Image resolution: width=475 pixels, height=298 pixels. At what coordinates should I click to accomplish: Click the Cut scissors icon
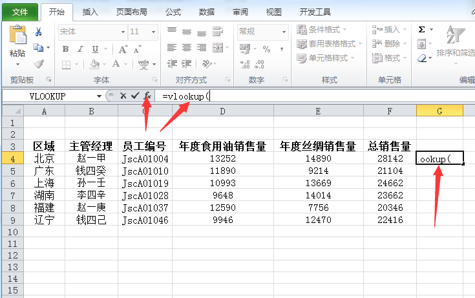click(x=39, y=32)
